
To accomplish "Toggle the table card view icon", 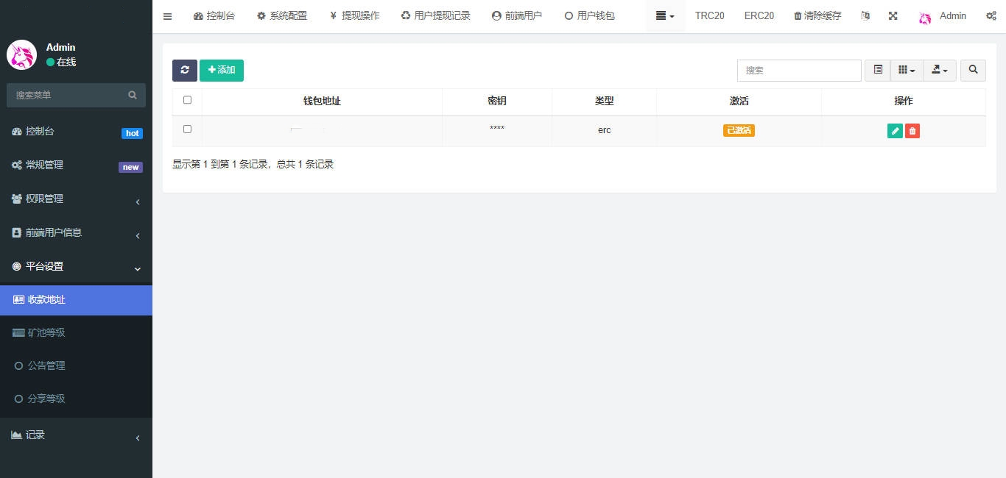I will click(x=877, y=70).
